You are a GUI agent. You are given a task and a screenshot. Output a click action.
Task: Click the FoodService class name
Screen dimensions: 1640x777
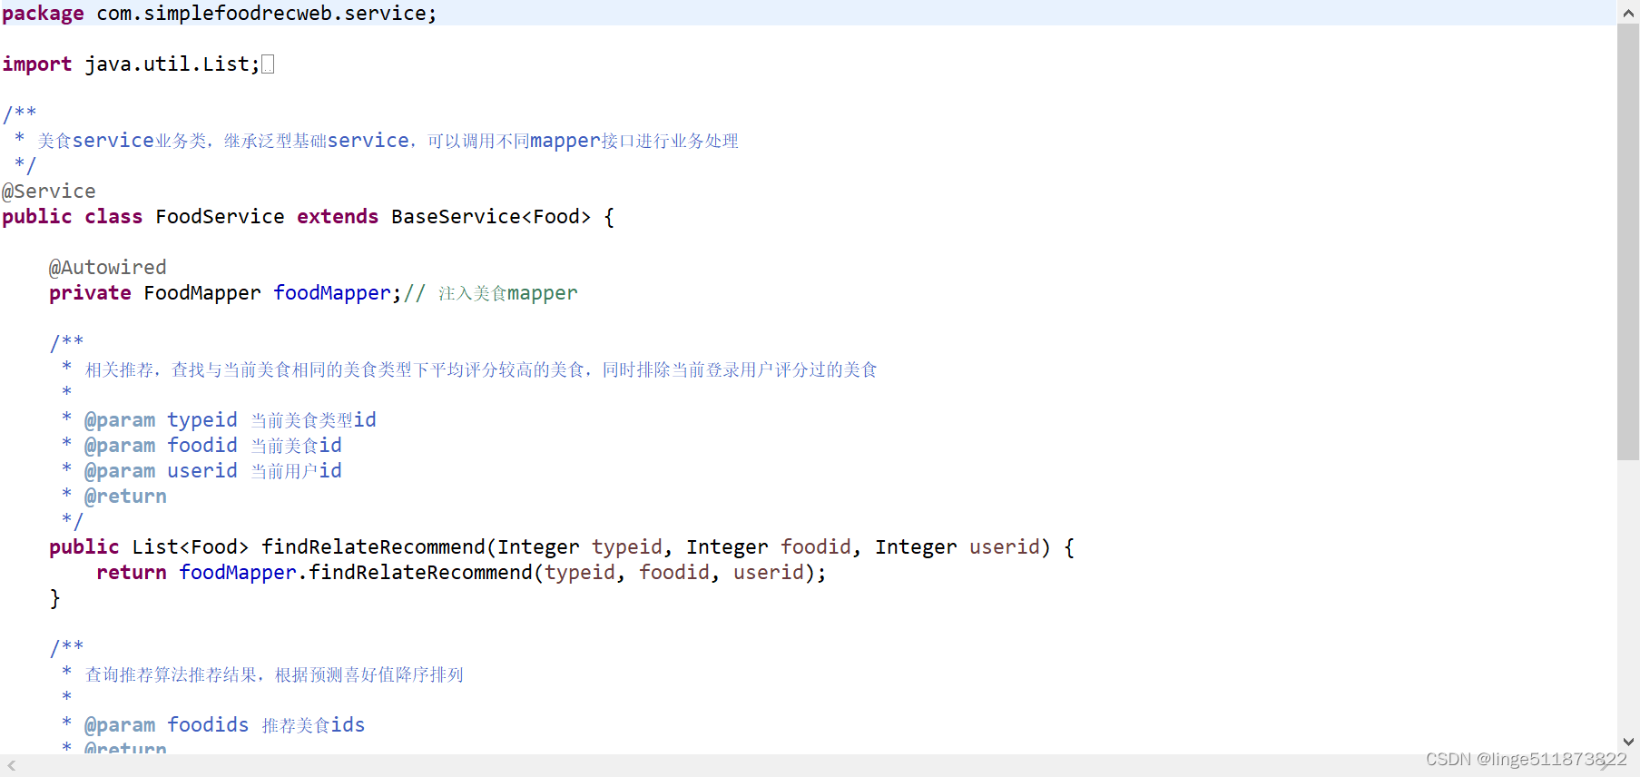point(220,217)
